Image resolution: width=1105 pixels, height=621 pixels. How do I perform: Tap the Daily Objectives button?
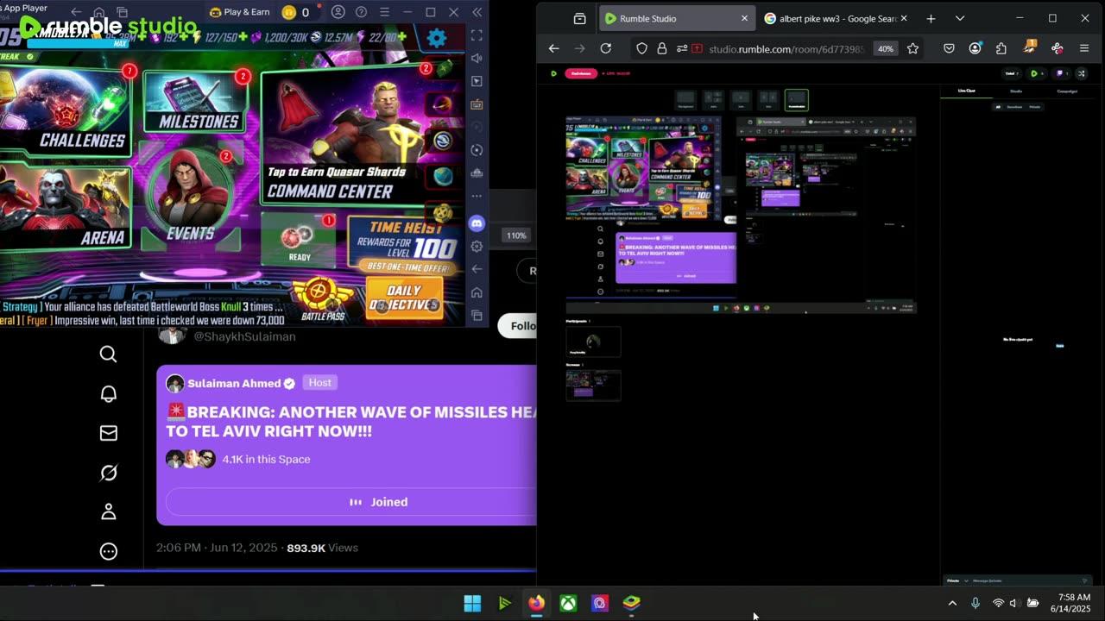[403, 298]
